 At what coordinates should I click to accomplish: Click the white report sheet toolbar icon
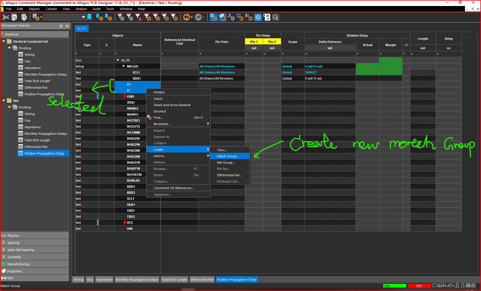[x=267, y=17]
